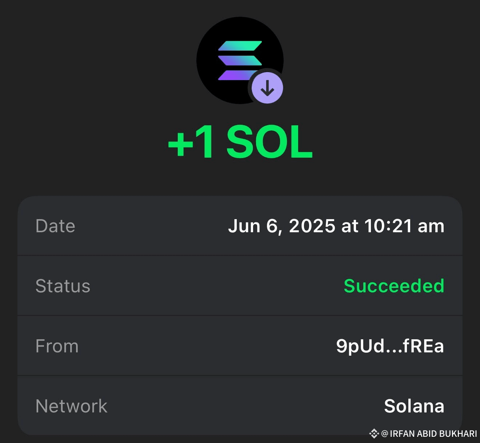
Task: Click the Date row
Action: [240, 226]
